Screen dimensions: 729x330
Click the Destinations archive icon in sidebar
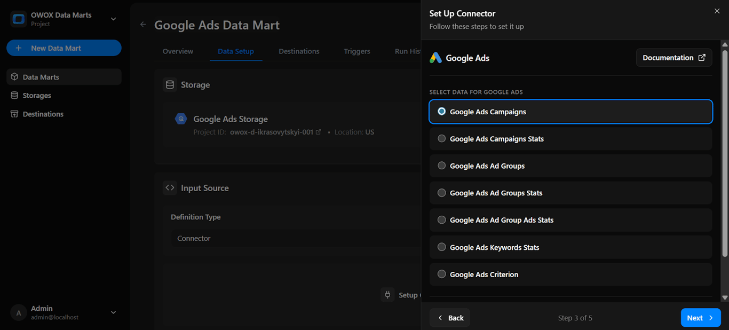[14, 114]
